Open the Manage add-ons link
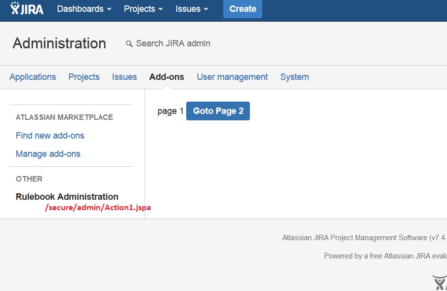 [x=48, y=154]
